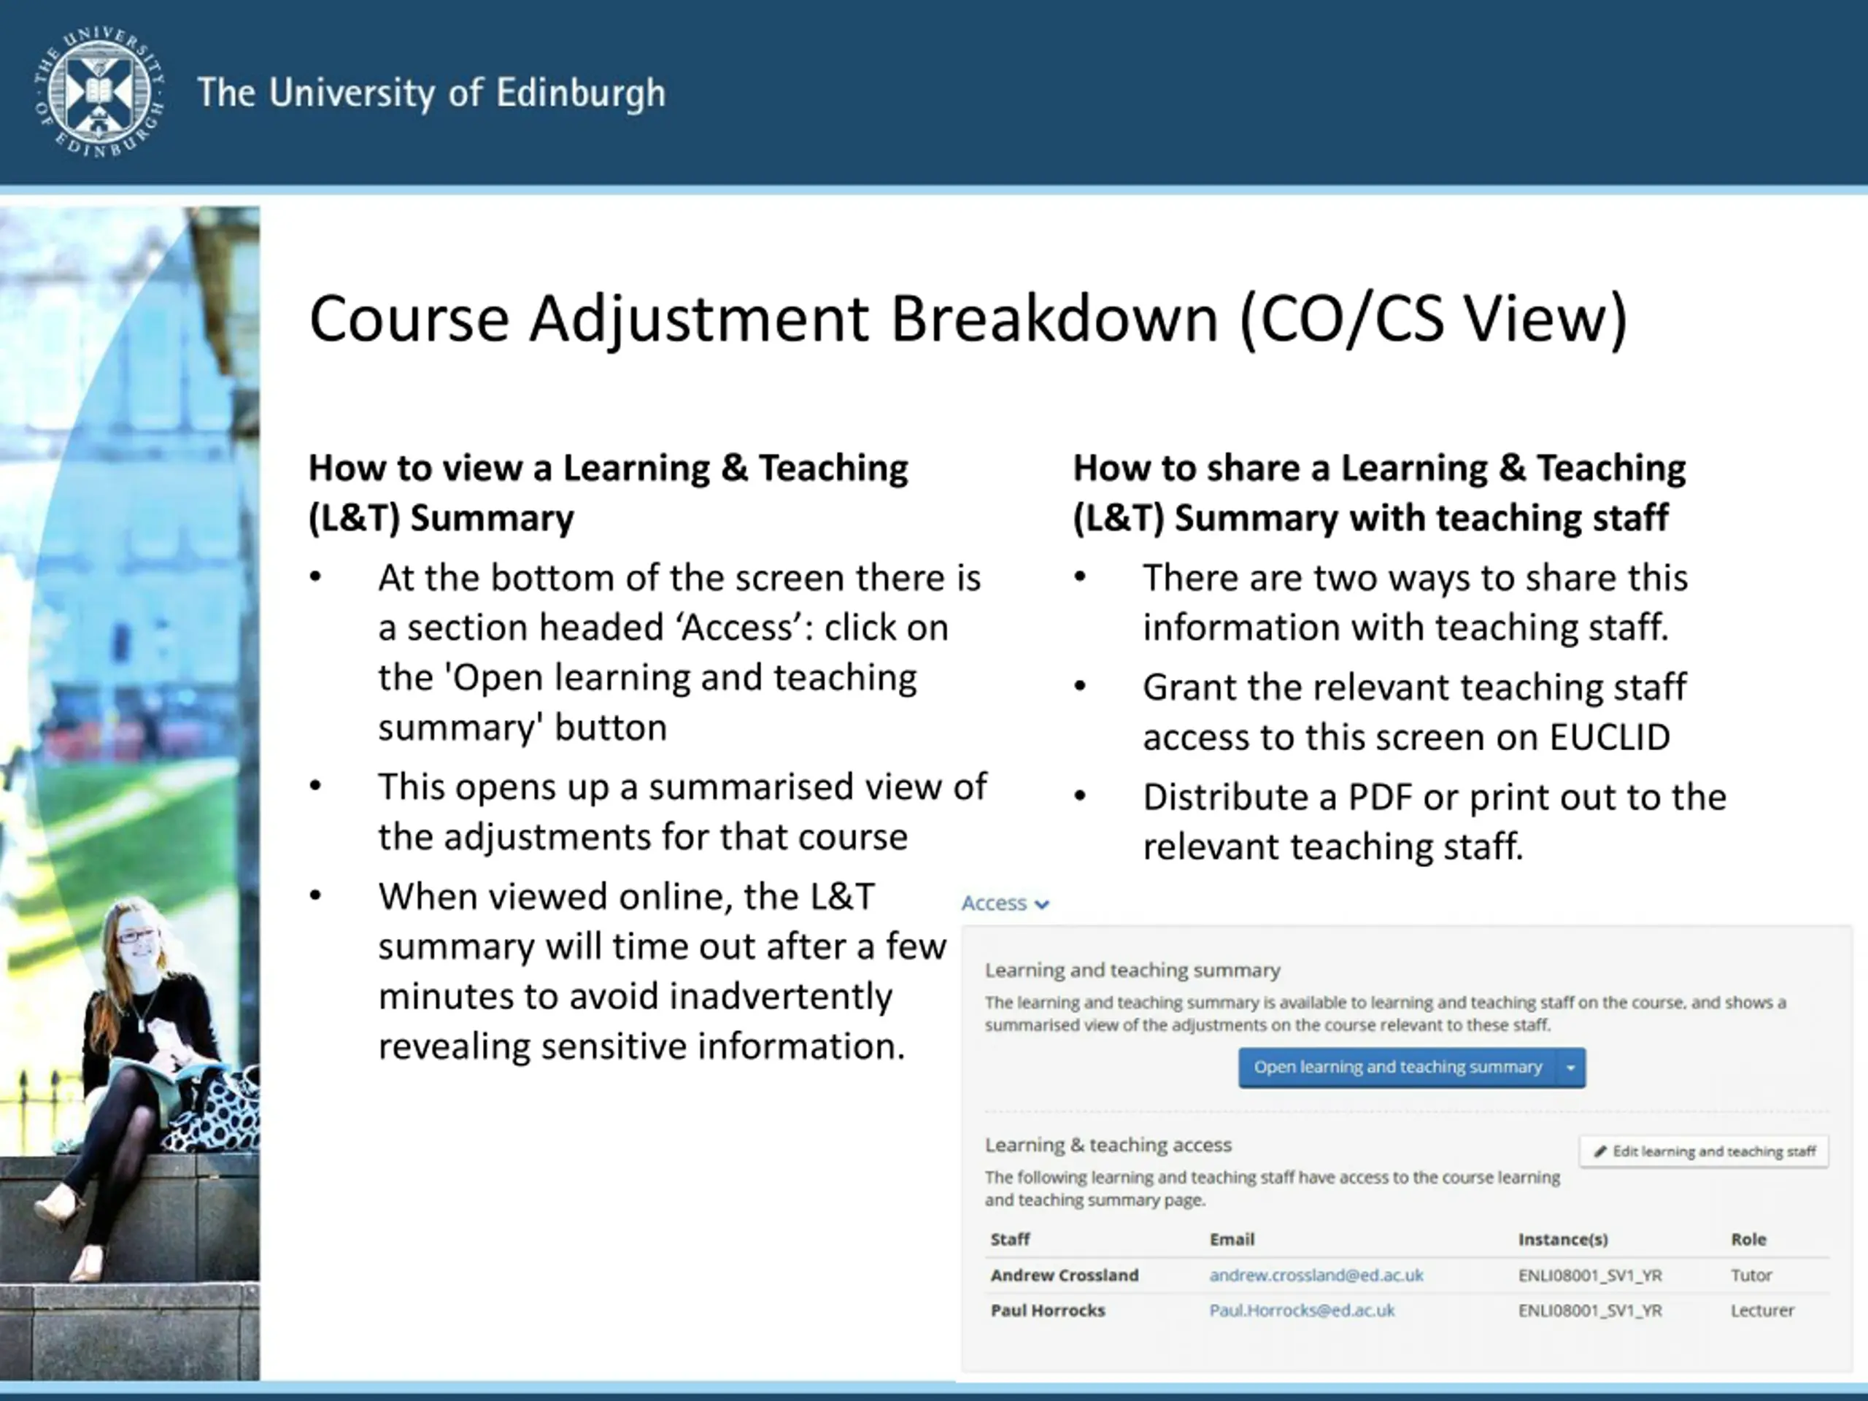Click the 'Grant the relevant teaching staff' bullet
The height and width of the screenshot is (1401, 1868).
pos(1415,712)
